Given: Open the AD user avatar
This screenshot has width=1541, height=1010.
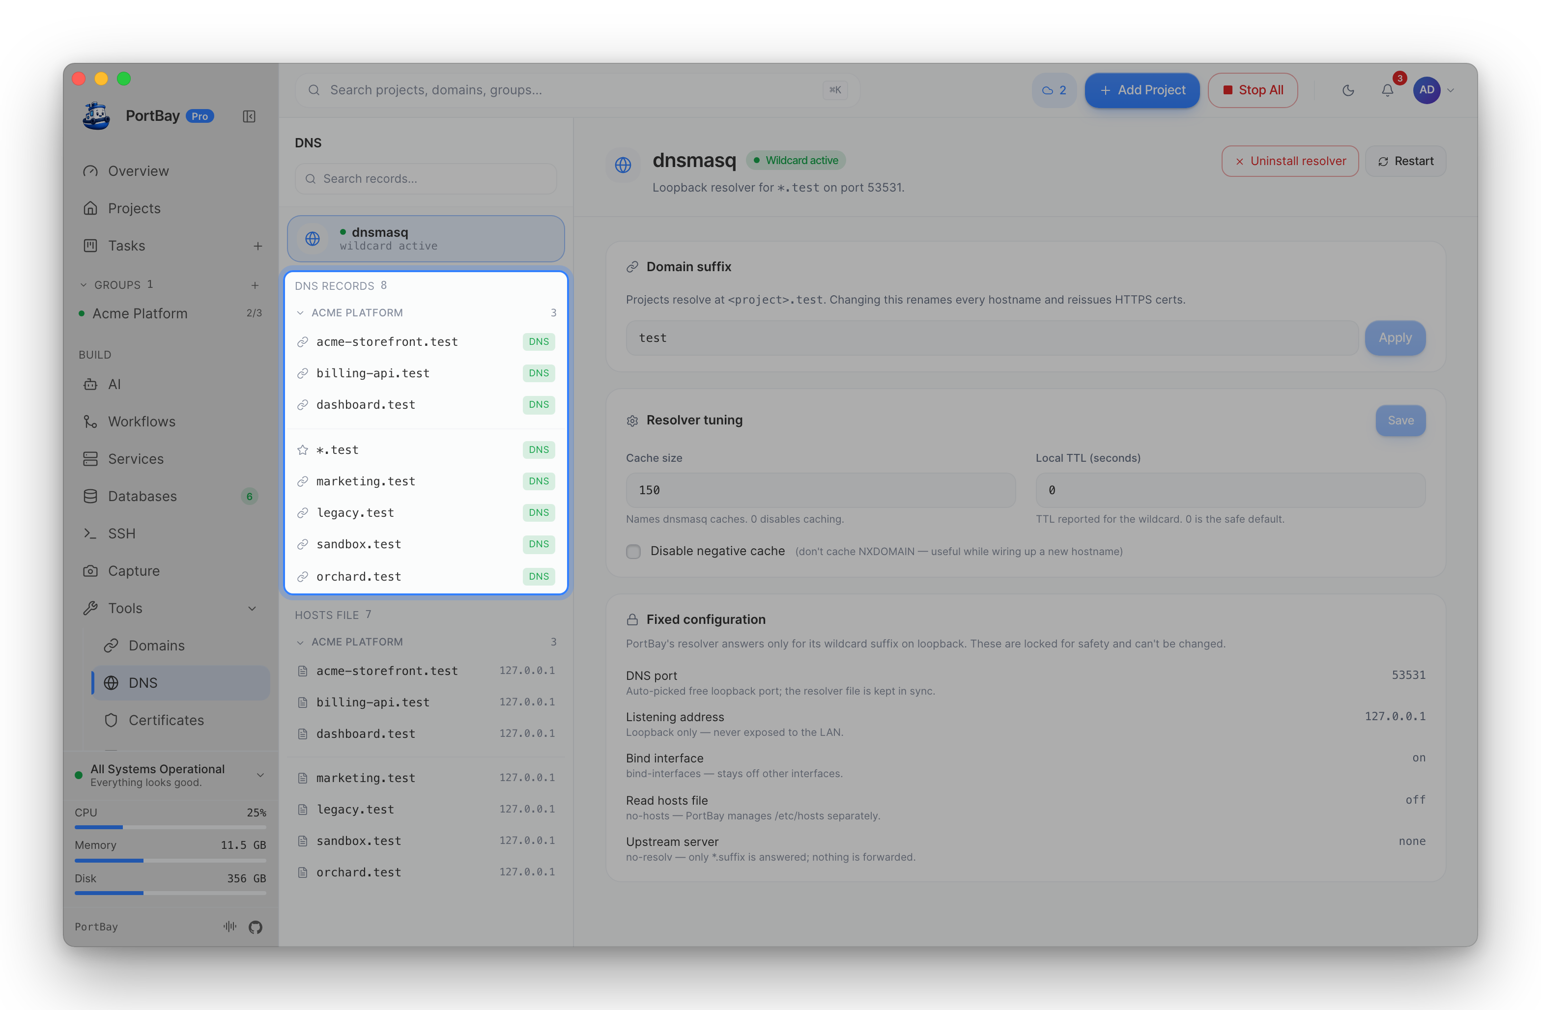Looking at the screenshot, I should click(1427, 90).
